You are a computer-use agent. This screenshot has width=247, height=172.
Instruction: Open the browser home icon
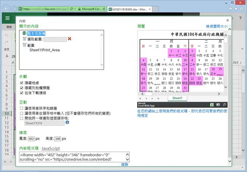click(x=230, y=9)
